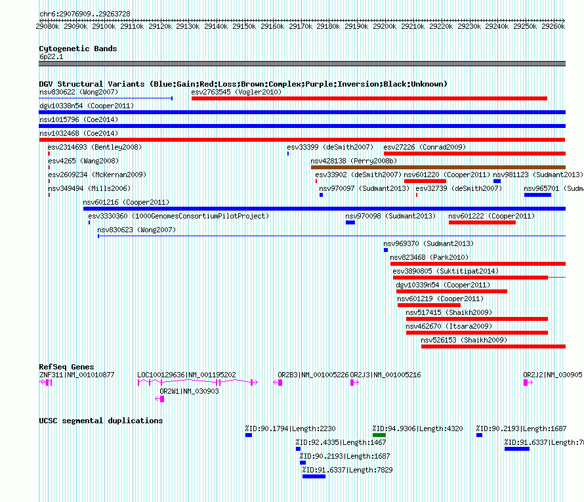The width and height of the screenshot is (584, 502).
Task: Click the ZNF311 gene glyph
Action: 45,383
